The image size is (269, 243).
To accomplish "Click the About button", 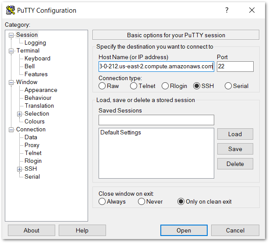I will coord(32,230).
